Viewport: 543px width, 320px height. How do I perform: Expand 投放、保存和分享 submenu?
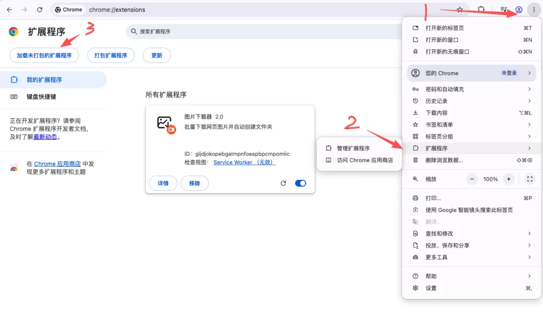[472, 245]
